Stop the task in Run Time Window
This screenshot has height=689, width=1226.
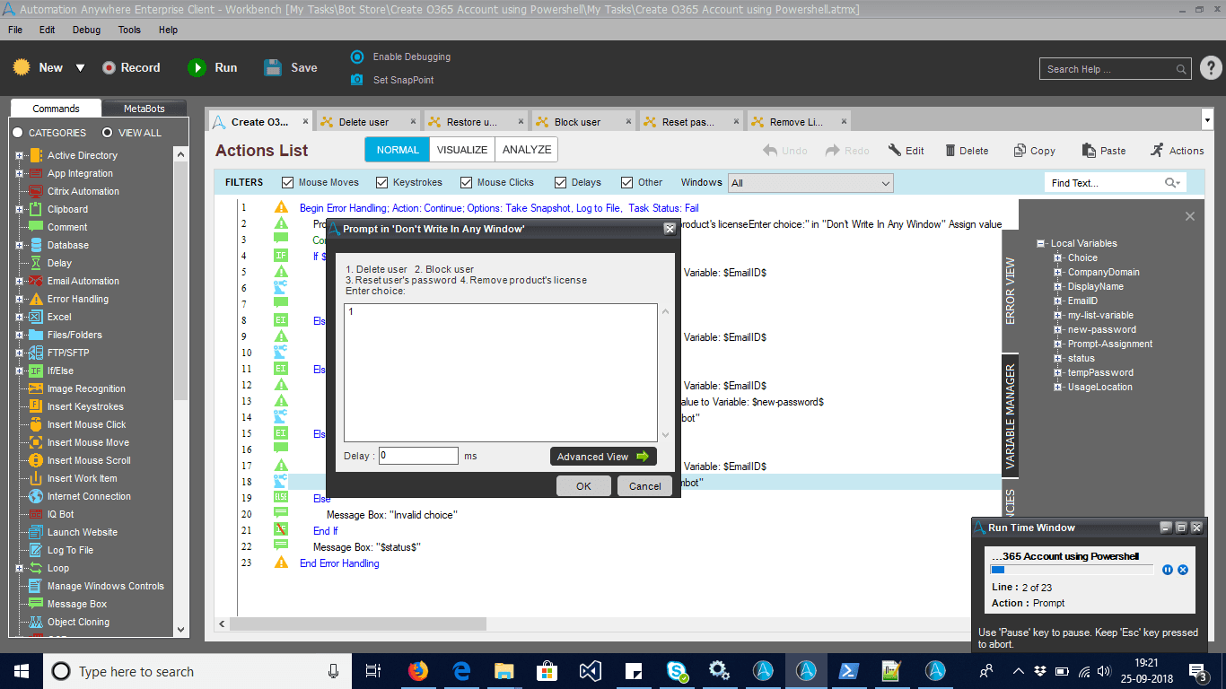[1183, 570]
